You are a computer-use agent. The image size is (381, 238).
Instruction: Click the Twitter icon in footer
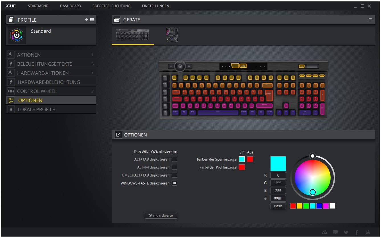coord(345,232)
